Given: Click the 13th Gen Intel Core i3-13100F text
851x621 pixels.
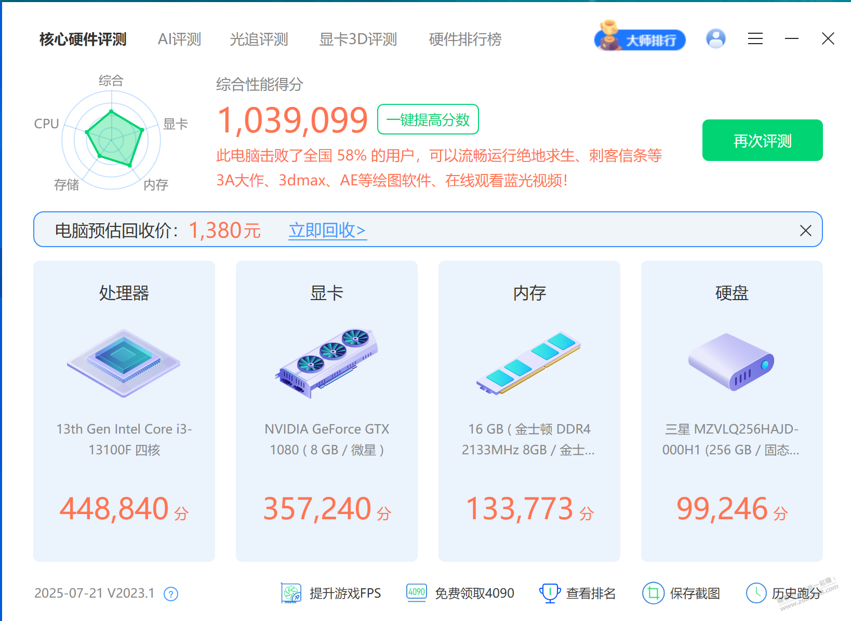Looking at the screenshot, I should coord(124,439).
